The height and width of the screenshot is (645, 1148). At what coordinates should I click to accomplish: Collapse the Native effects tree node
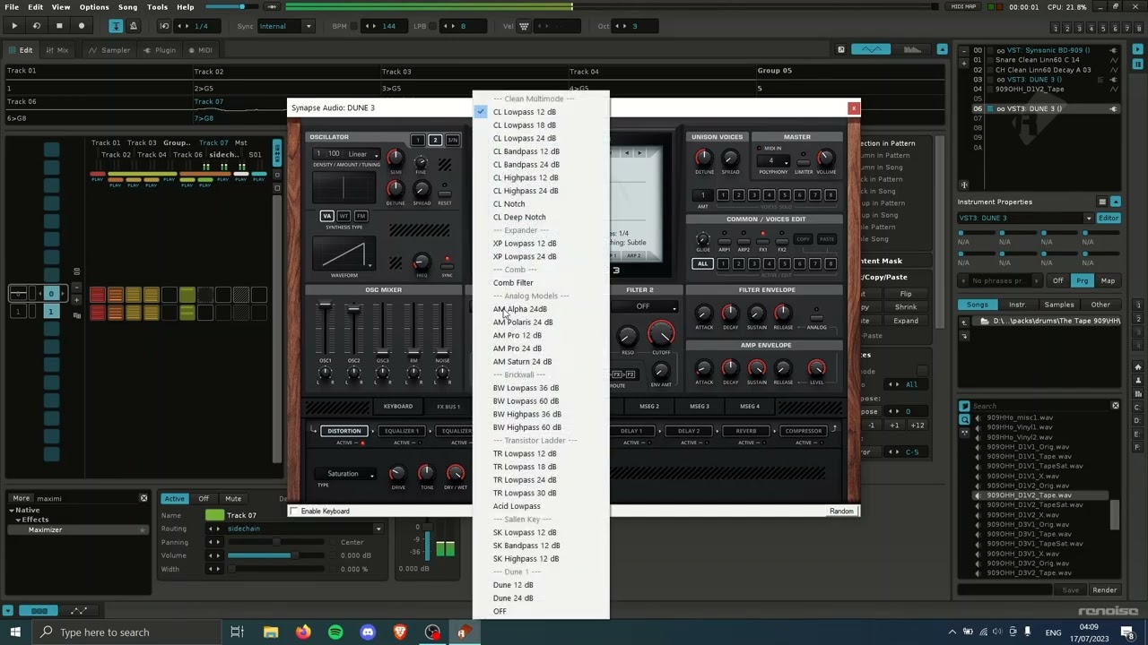tap(12, 510)
